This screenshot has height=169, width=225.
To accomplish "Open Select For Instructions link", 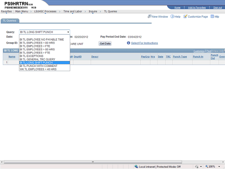I will [x=144, y=43].
